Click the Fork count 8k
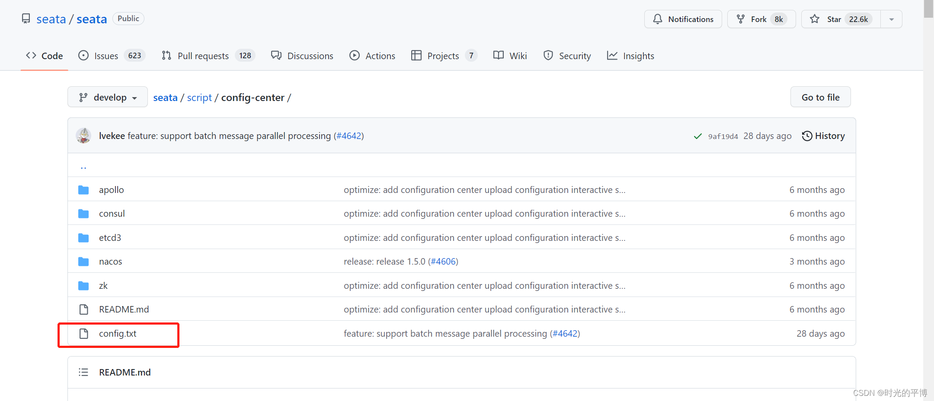This screenshot has height=401, width=934. (779, 19)
